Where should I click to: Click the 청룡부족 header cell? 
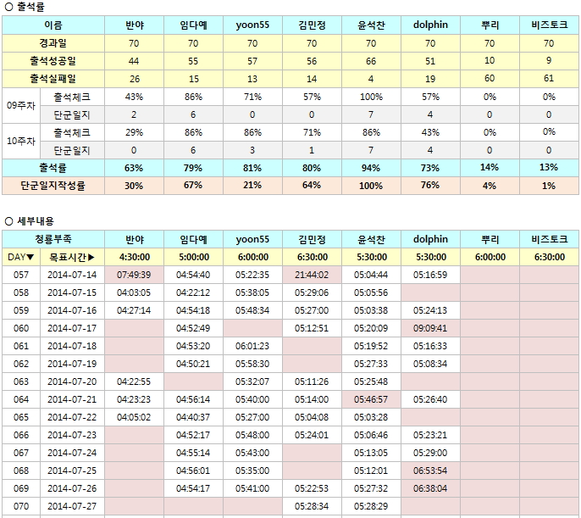pos(53,239)
